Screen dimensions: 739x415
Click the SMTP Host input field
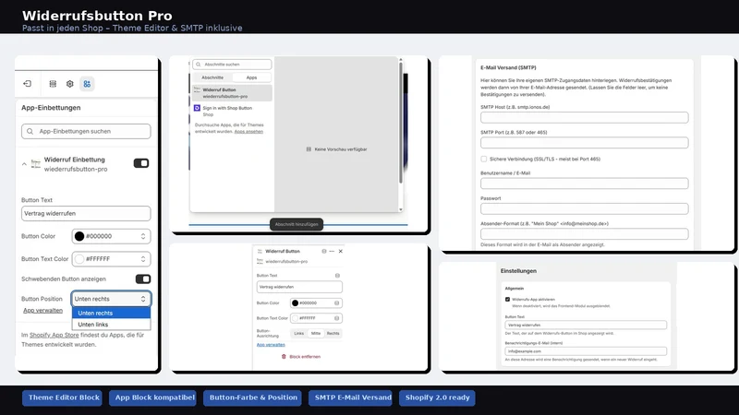click(585, 117)
